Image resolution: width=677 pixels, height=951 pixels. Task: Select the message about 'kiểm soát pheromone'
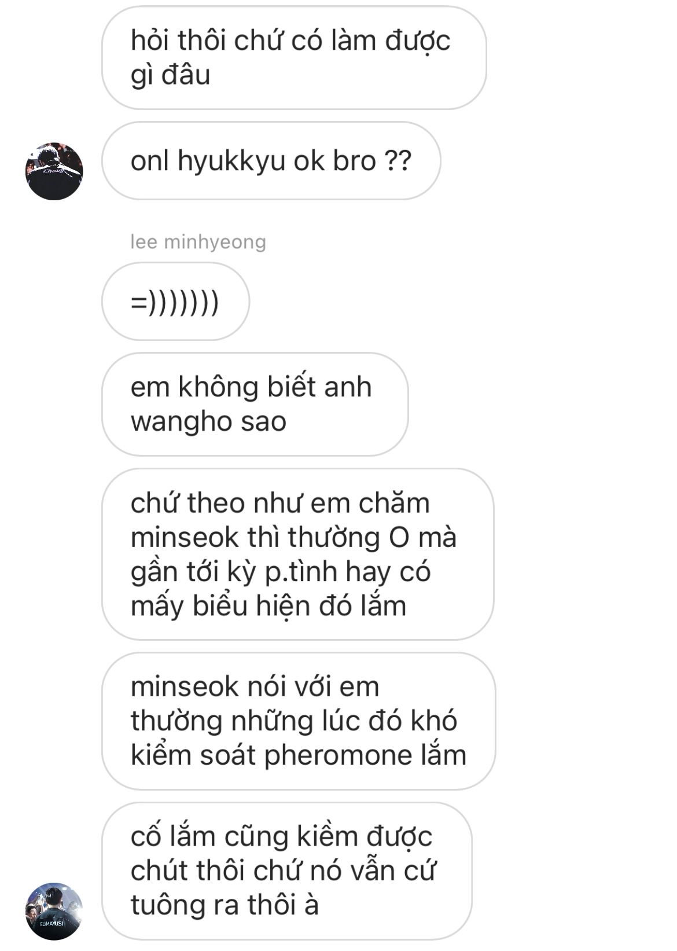pyautogui.click(x=299, y=721)
